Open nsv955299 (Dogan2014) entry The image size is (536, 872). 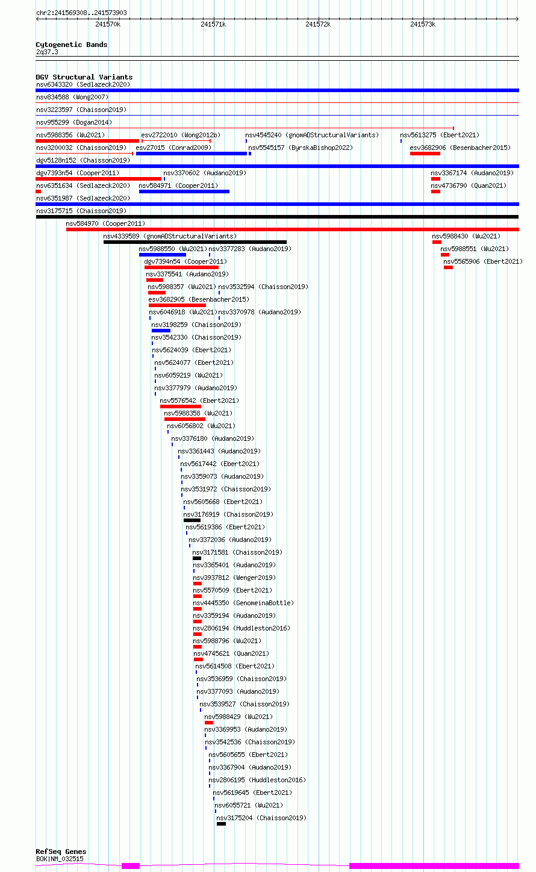click(74, 123)
